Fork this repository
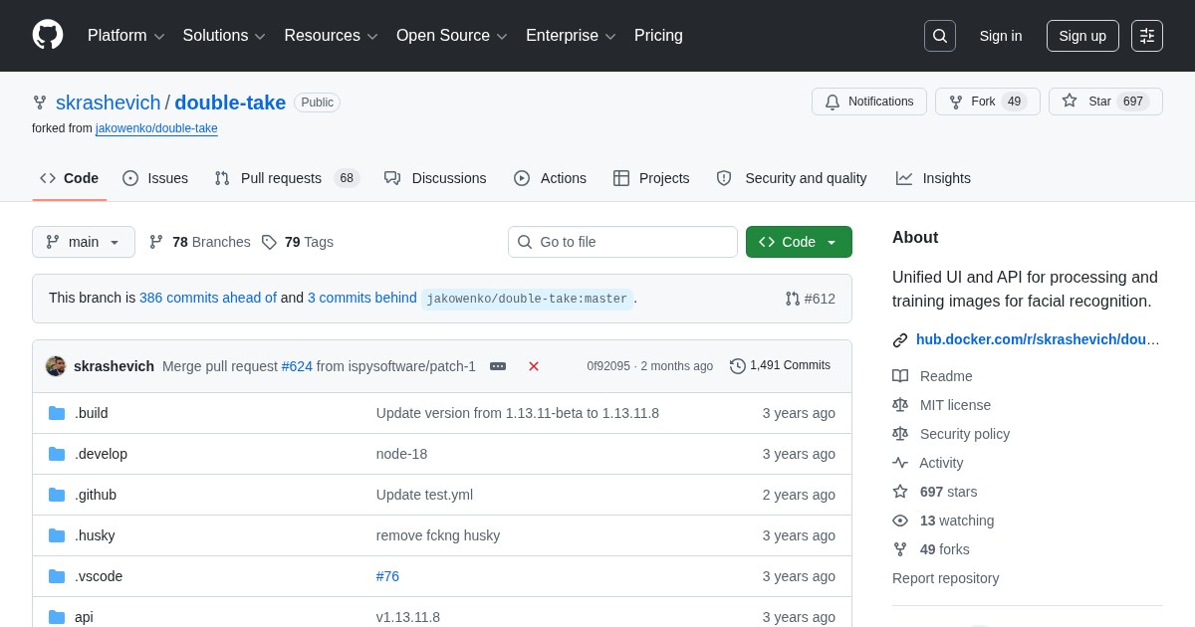Viewport: 1195px width, 627px height. point(988,102)
